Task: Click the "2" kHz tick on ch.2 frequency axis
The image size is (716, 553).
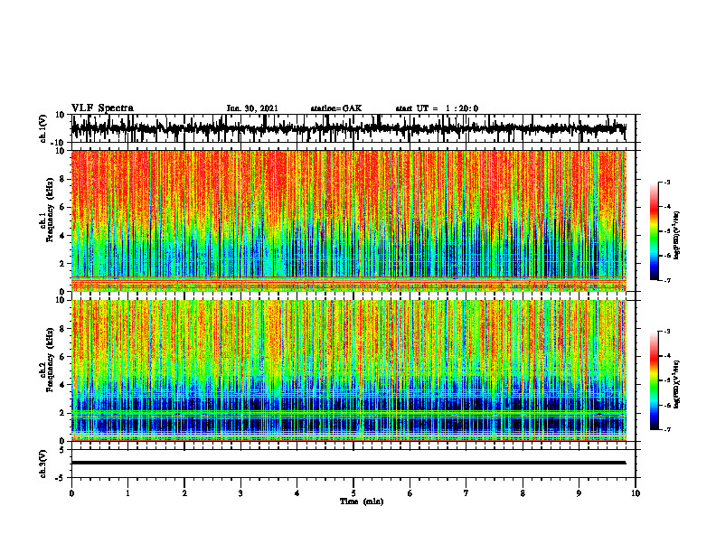Action: click(62, 413)
